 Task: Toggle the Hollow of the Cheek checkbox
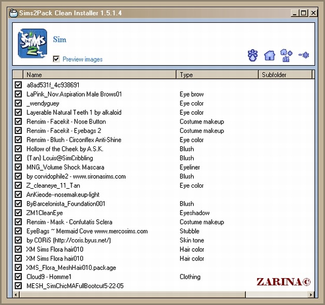[x=18, y=148]
